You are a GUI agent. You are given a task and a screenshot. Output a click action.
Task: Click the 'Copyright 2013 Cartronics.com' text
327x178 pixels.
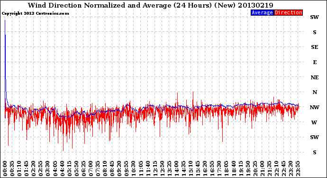coord(35,14)
